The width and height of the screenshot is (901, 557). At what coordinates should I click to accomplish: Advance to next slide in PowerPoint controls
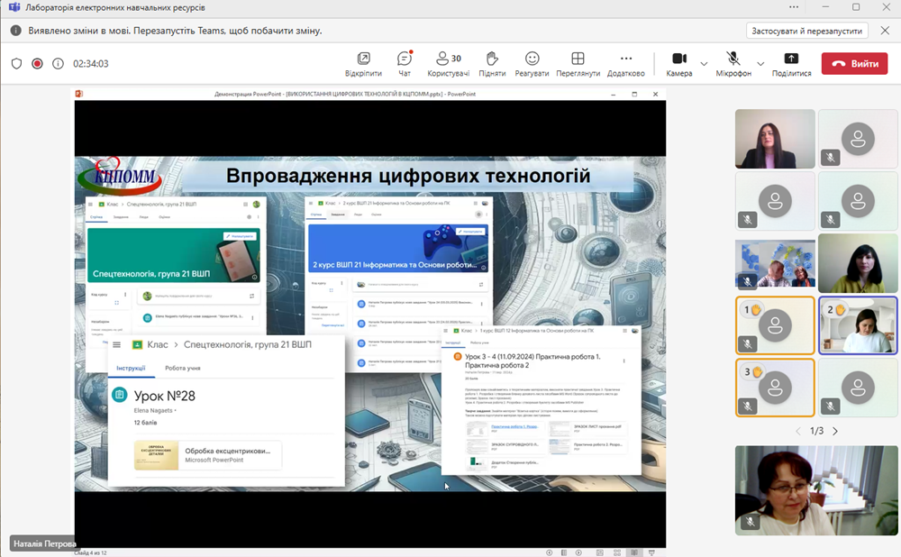(578, 552)
